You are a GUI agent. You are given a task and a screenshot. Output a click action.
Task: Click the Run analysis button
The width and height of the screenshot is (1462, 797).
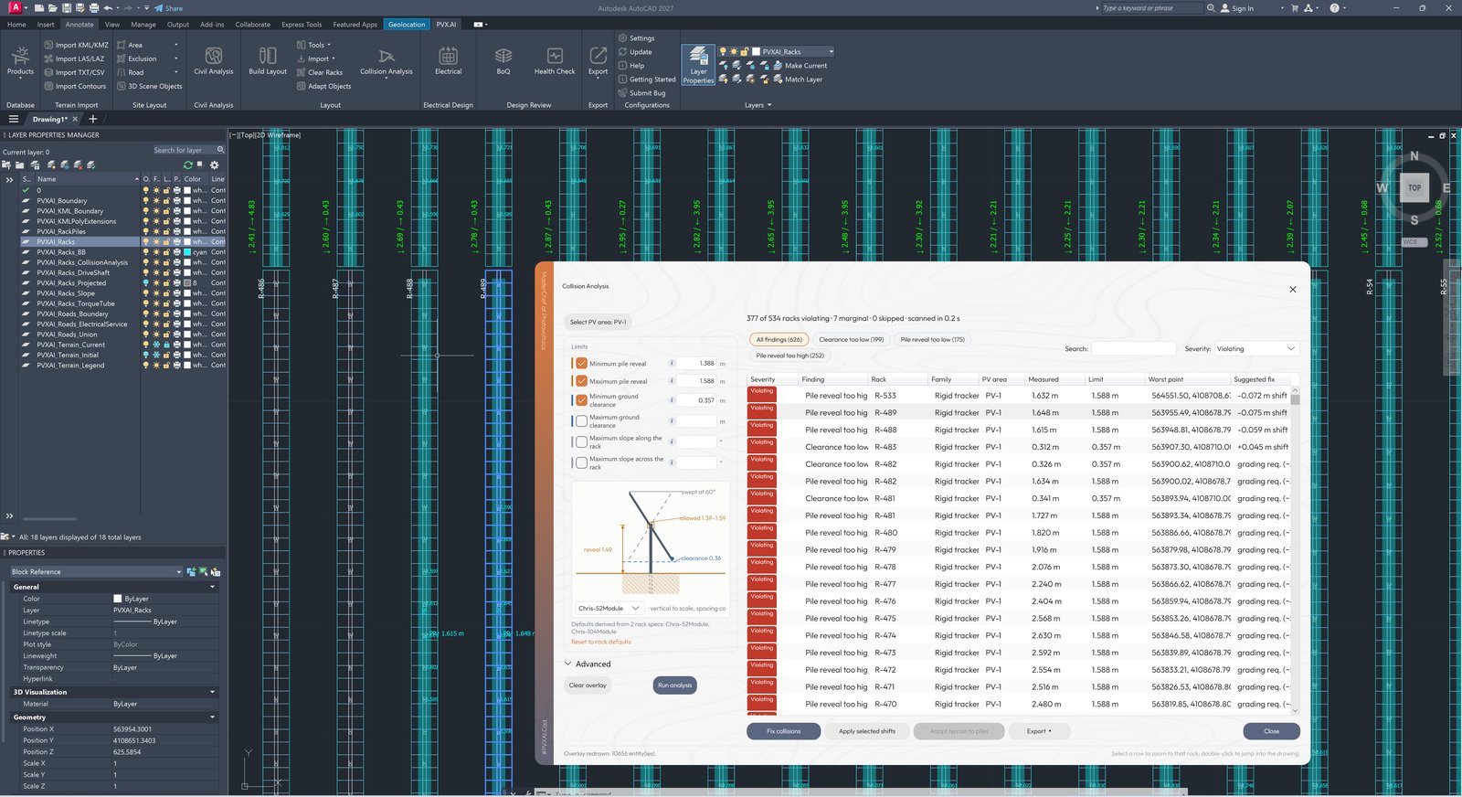point(675,685)
